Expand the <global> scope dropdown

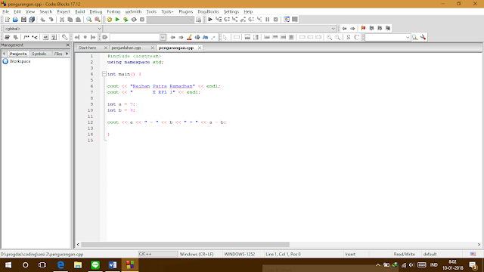click(99, 29)
